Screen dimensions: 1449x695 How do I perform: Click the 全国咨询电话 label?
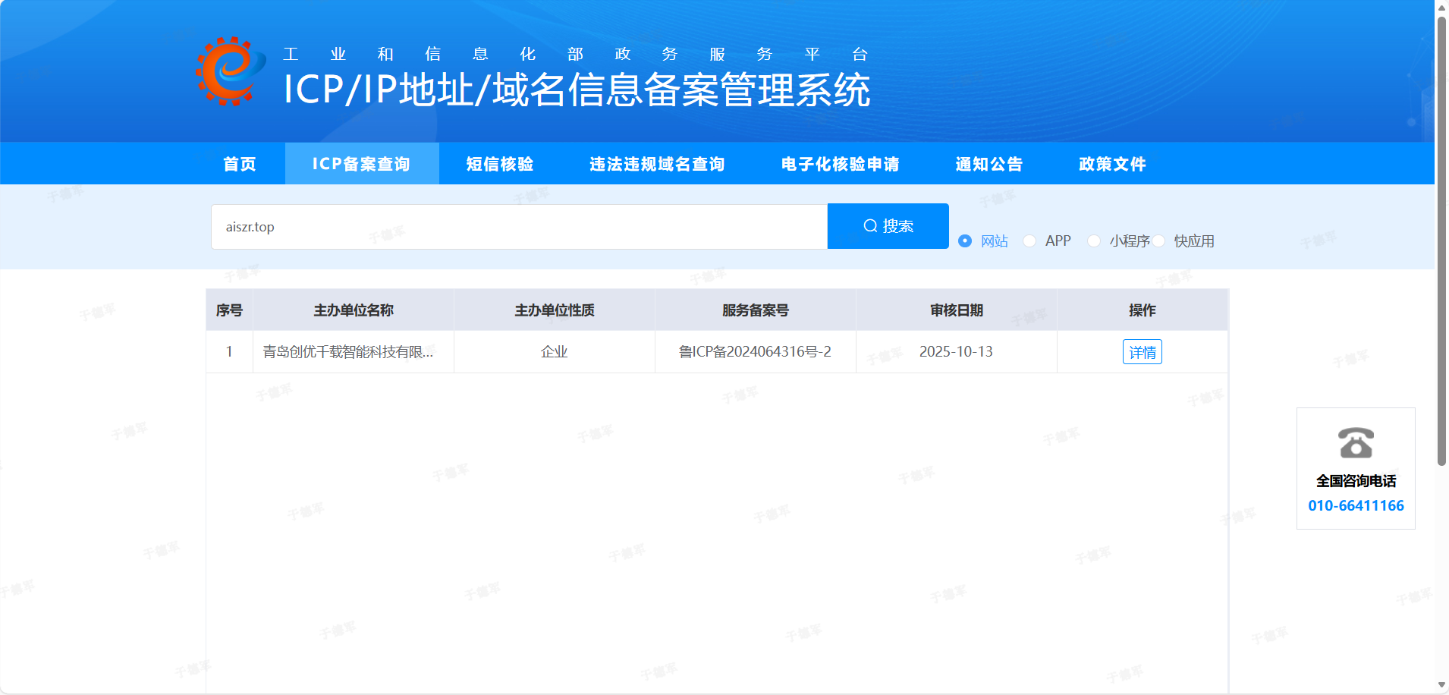click(x=1356, y=481)
